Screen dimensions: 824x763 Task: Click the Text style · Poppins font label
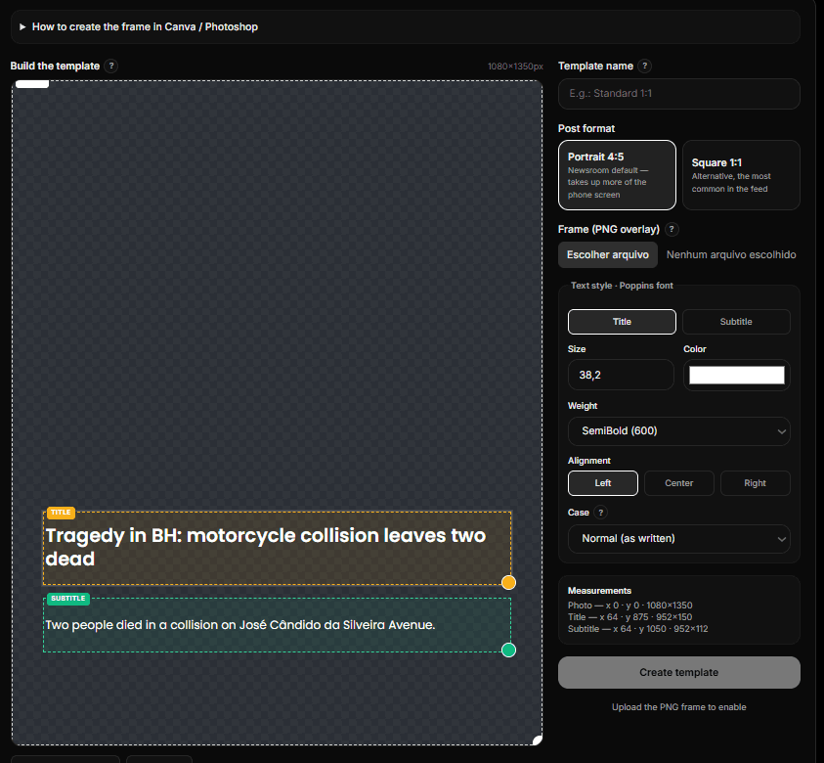tap(622, 286)
